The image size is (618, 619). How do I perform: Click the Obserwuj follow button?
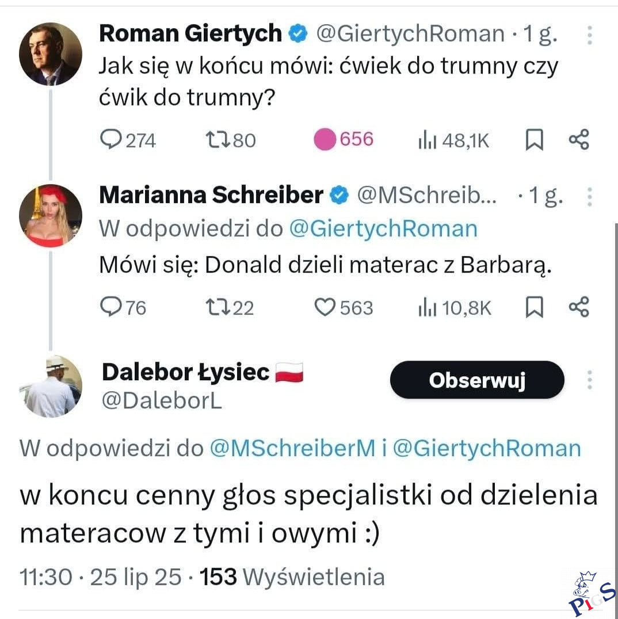pos(477,380)
